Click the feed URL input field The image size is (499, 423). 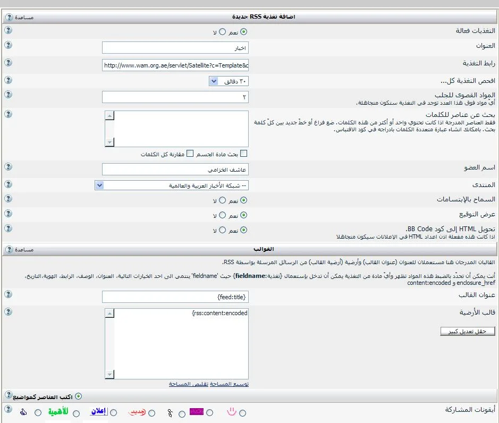pos(175,65)
